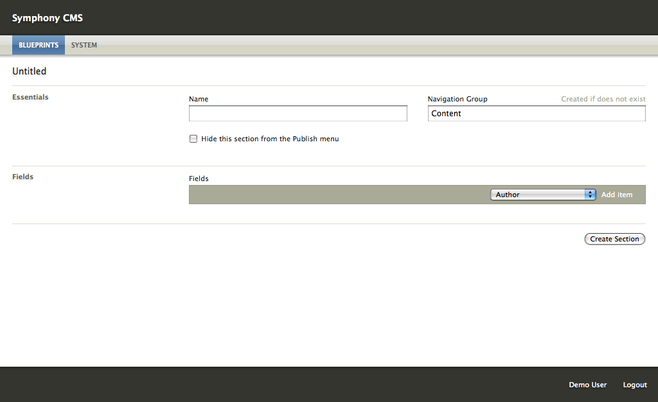Click the 'Created if does not exist' hint
Image resolution: width=658 pixels, height=402 pixels.
point(603,99)
